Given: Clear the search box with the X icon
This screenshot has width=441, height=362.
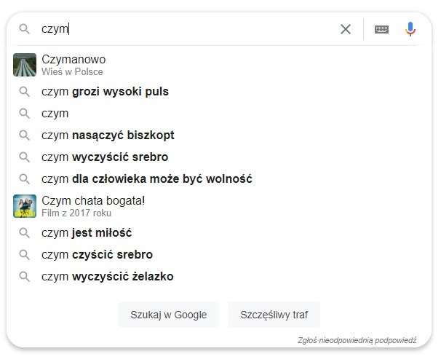Looking at the screenshot, I should (x=346, y=29).
